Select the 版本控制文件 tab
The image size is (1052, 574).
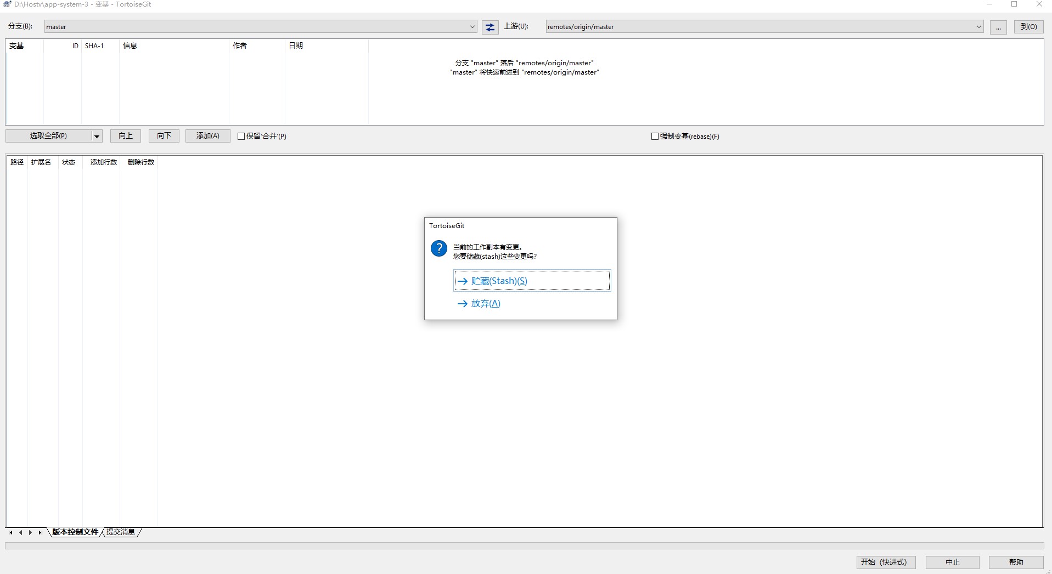click(x=75, y=532)
